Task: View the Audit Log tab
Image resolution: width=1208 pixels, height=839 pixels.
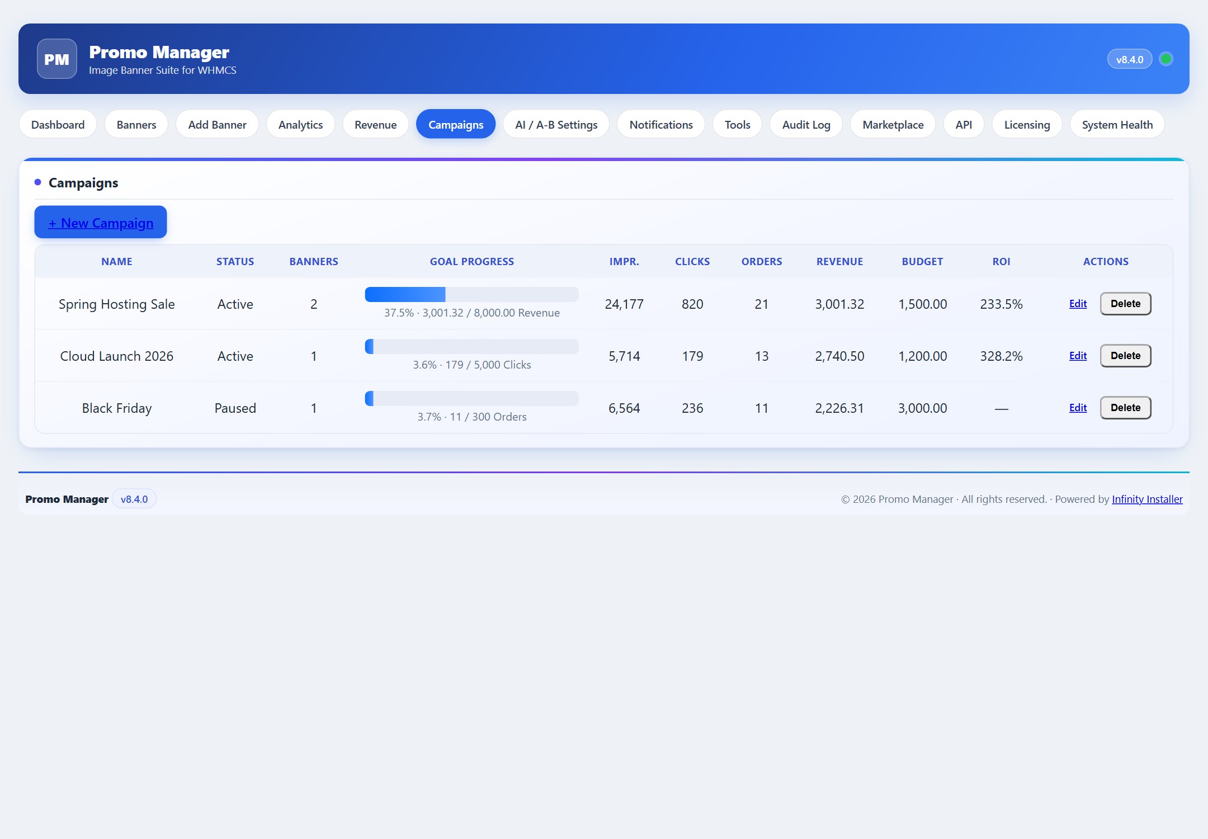Action: coord(806,124)
